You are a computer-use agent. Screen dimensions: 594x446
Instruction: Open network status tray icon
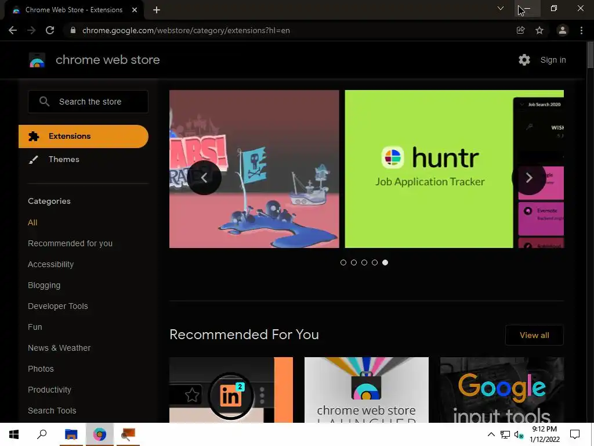[505, 434]
